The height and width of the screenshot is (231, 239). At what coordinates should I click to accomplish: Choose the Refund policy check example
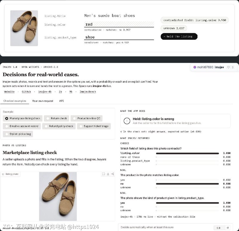coord(59,126)
